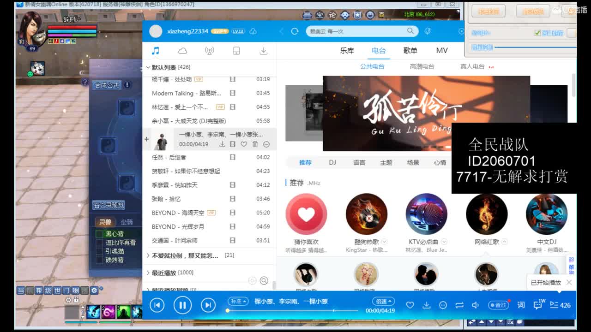Screen dimensions: 591x332
Task: Expand the 最近播放 list
Action: pos(148,273)
